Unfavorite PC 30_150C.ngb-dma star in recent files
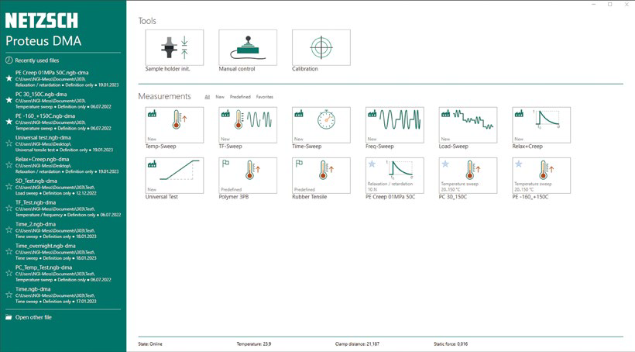Image resolution: width=635 pixels, height=352 pixels. (9, 100)
